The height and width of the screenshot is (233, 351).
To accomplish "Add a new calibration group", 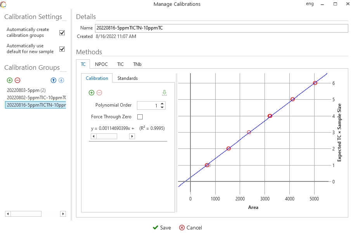I will 10,80.
